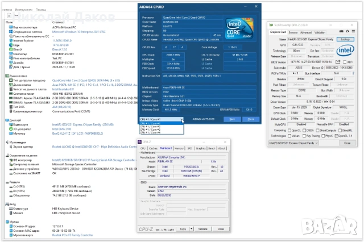Toggle the DirectML checkbox in GPU-Z
The height and width of the screenshot is (242, 364).
pyautogui.click(x=340, y=131)
